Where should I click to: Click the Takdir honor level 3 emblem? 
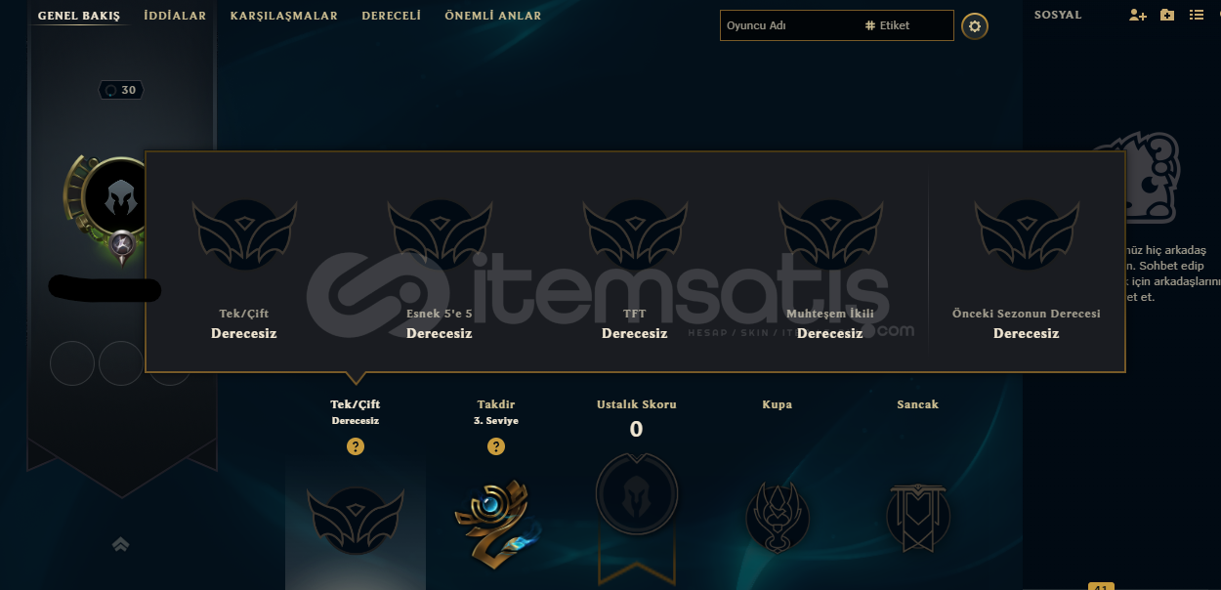(x=496, y=521)
